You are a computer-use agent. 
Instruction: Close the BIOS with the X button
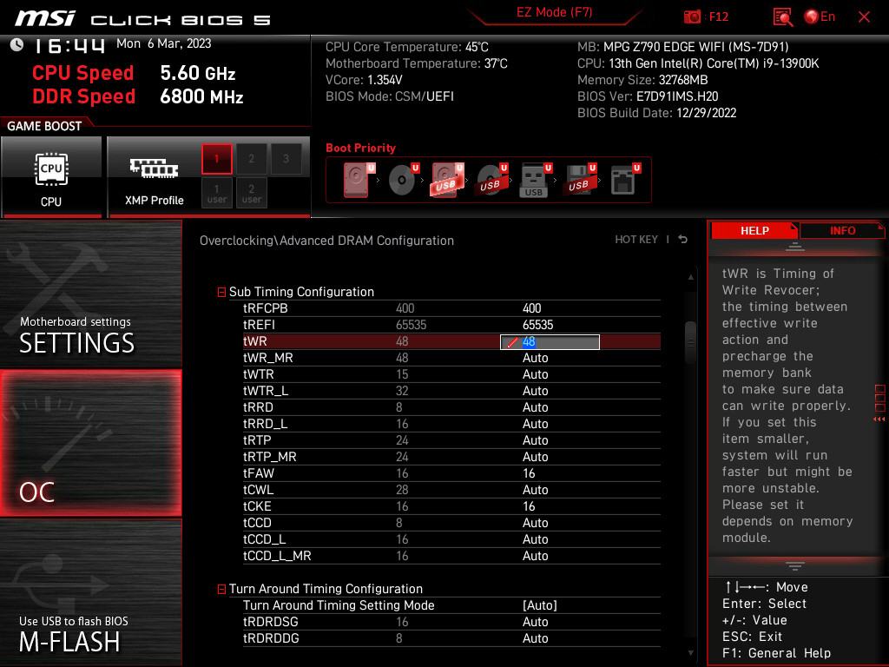(x=864, y=17)
